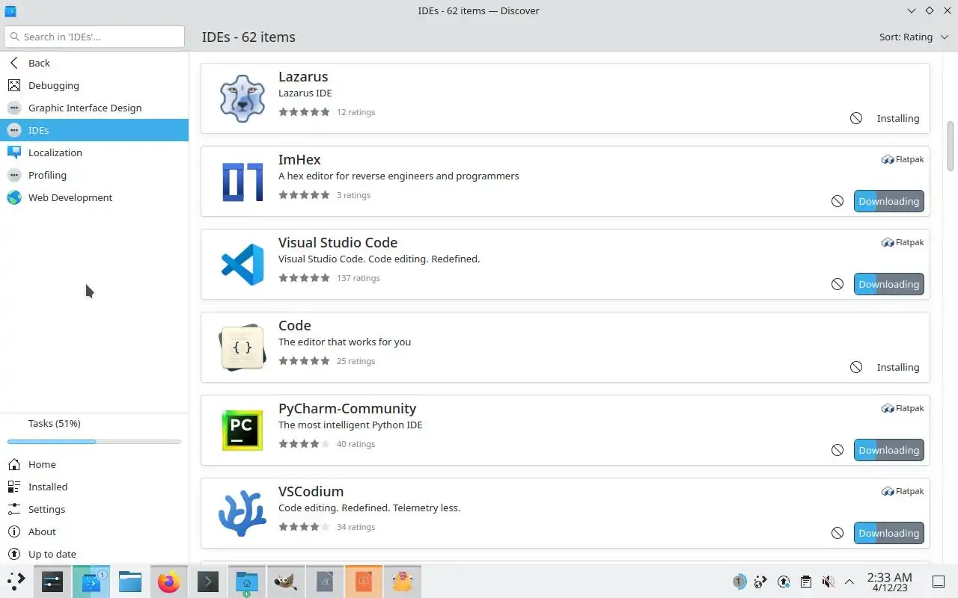Click the clock showing 2:33 AM
Viewport: 958px width, 598px height.
889,581
